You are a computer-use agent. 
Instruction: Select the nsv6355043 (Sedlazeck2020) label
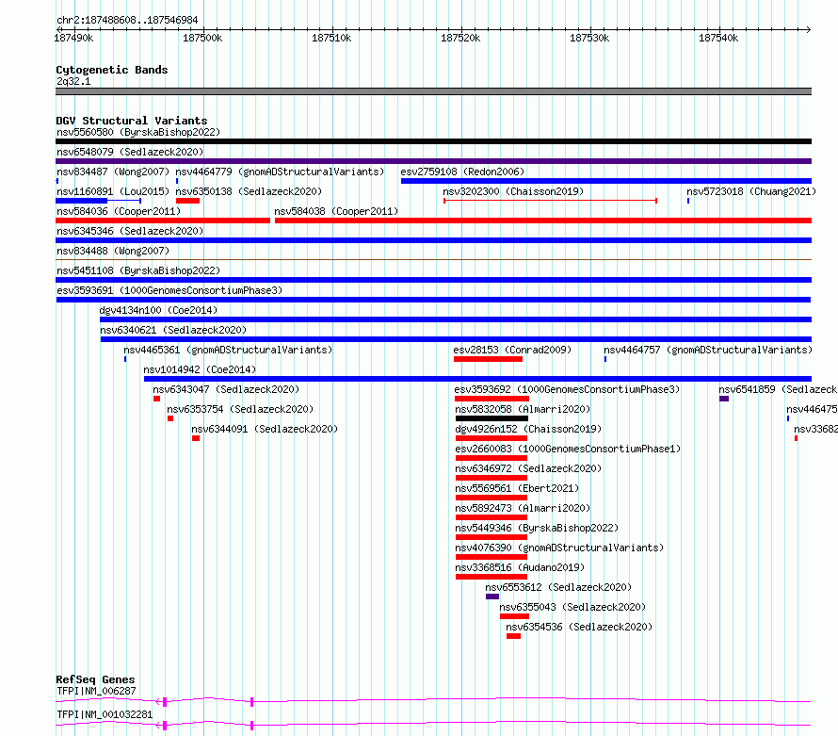(572, 607)
